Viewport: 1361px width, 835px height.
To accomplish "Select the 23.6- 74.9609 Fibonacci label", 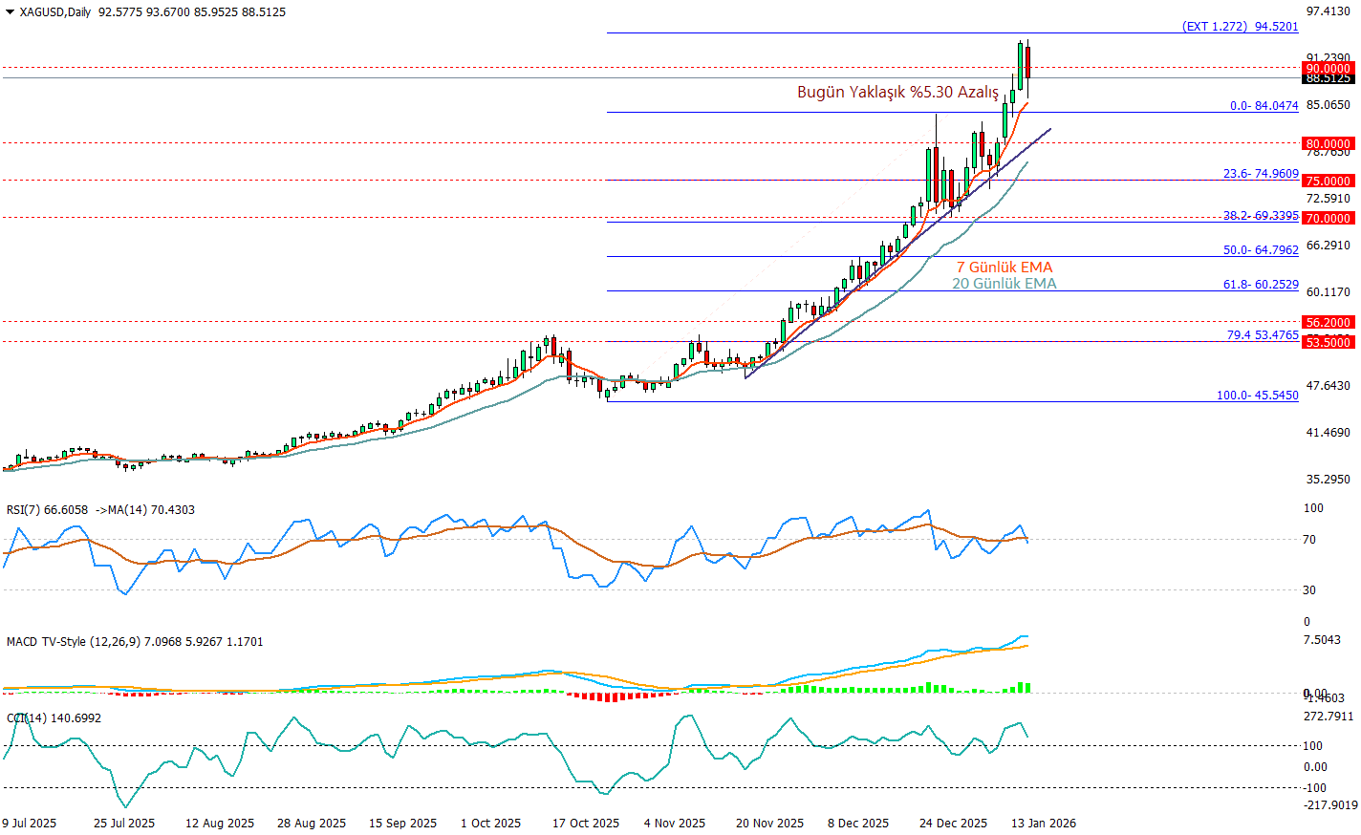I will [1261, 174].
